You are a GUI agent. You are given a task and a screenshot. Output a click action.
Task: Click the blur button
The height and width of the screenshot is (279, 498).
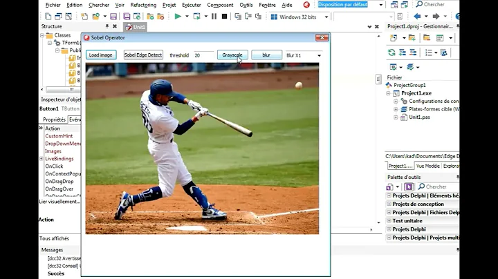pos(266,55)
